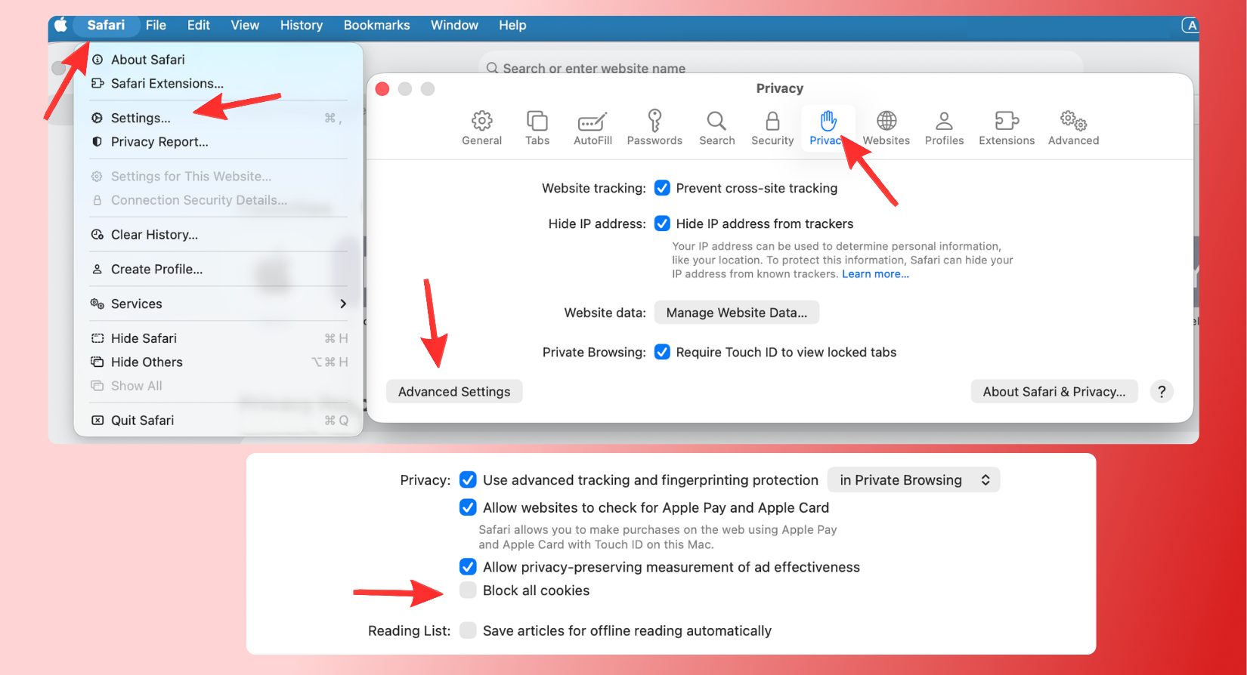
Task: Open the AutoFill settings pane
Action: click(593, 128)
